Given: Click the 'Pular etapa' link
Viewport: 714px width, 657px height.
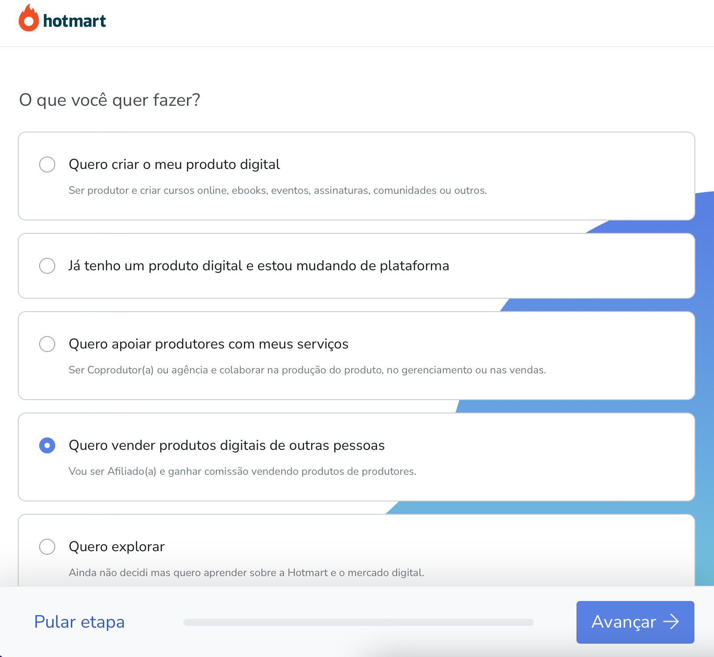Looking at the screenshot, I should point(79,622).
